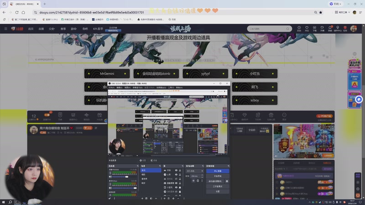Open Douyu KPL春季 nav item

click(98, 29)
